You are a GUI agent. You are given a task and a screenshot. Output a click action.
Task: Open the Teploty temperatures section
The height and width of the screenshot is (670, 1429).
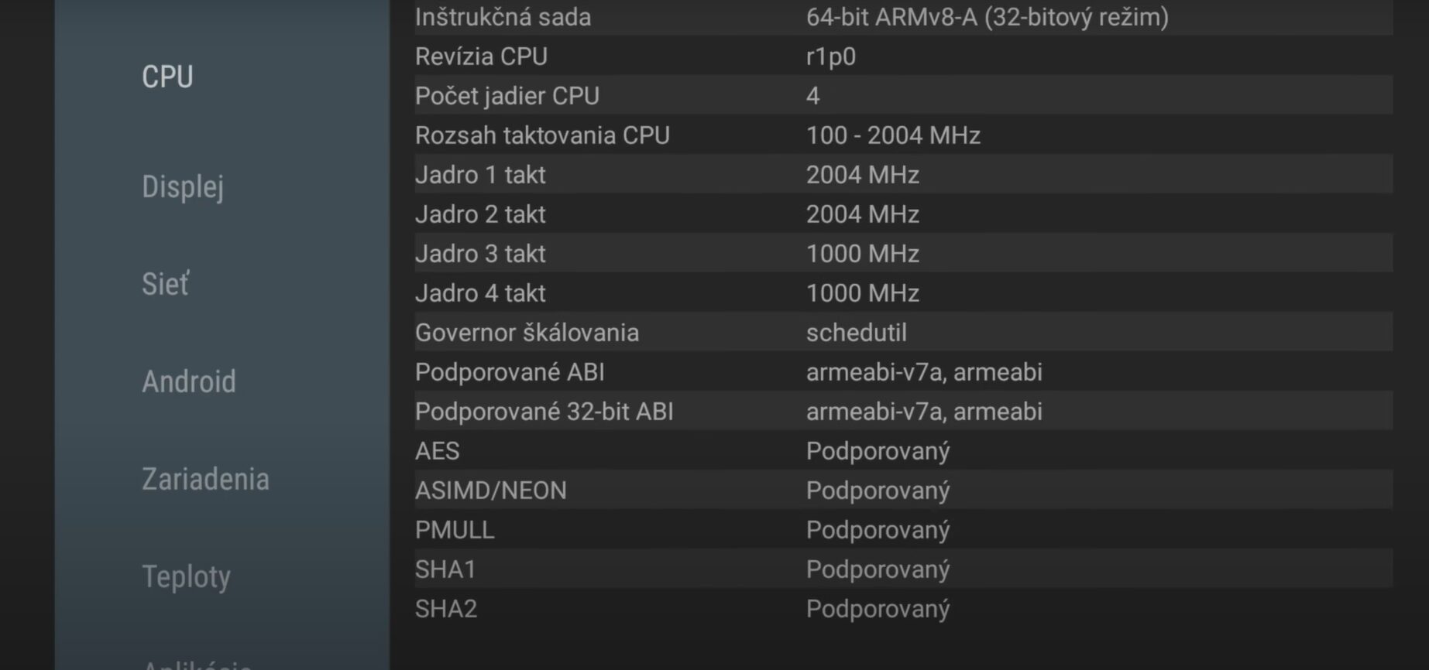(186, 577)
